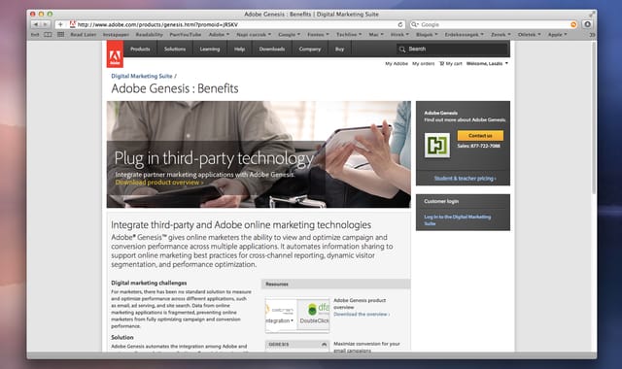Open the My orders link

click(424, 63)
